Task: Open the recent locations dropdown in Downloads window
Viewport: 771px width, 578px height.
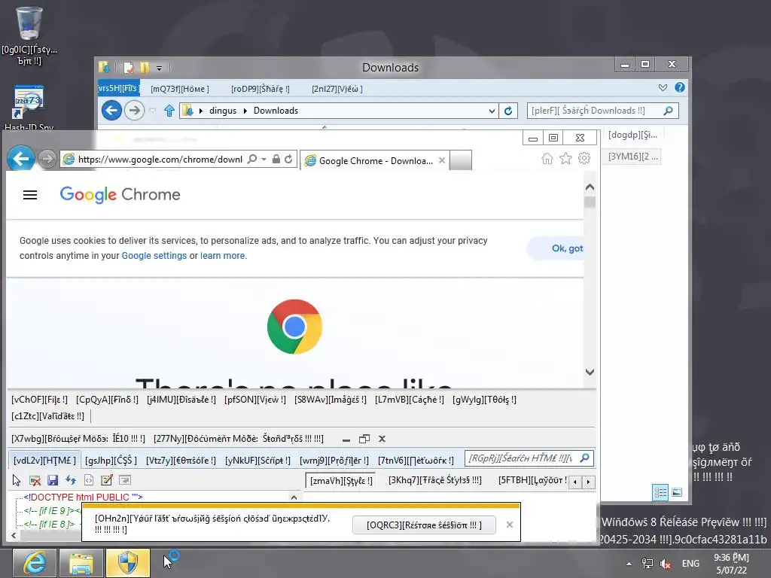Action: click(153, 111)
